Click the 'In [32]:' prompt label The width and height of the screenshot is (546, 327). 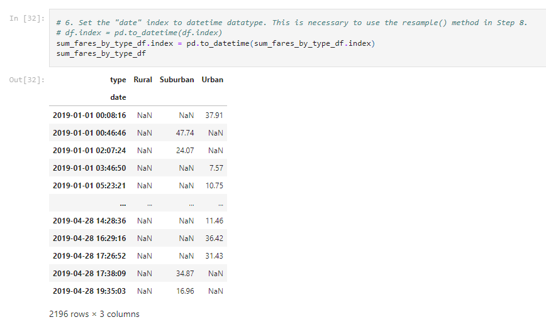point(27,18)
